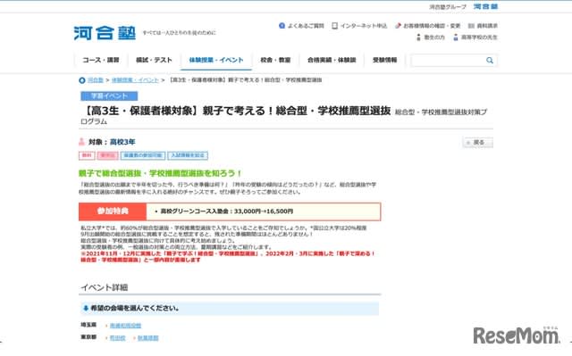The image size is (572, 356).
Task: Click the イベント詳細 heading
Action: tap(105, 287)
